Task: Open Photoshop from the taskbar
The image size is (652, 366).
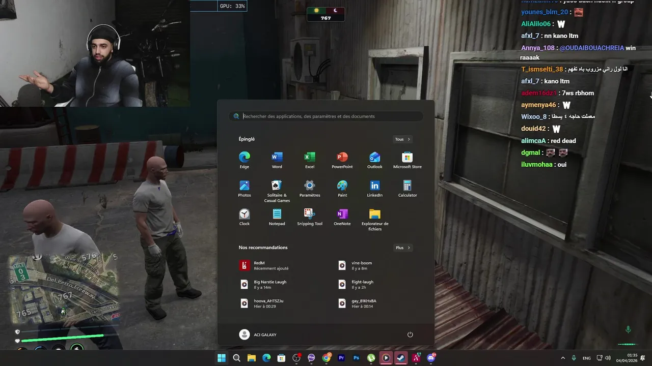Action: (x=356, y=358)
